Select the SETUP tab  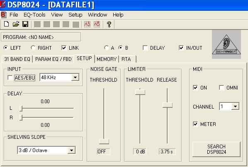pyautogui.click(x=84, y=58)
